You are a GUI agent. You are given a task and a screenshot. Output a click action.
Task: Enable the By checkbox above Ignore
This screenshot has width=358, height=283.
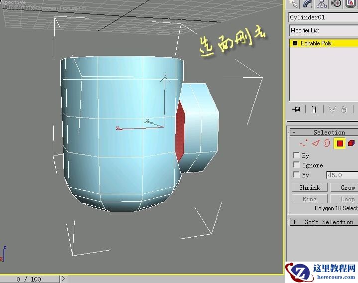point(296,155)
